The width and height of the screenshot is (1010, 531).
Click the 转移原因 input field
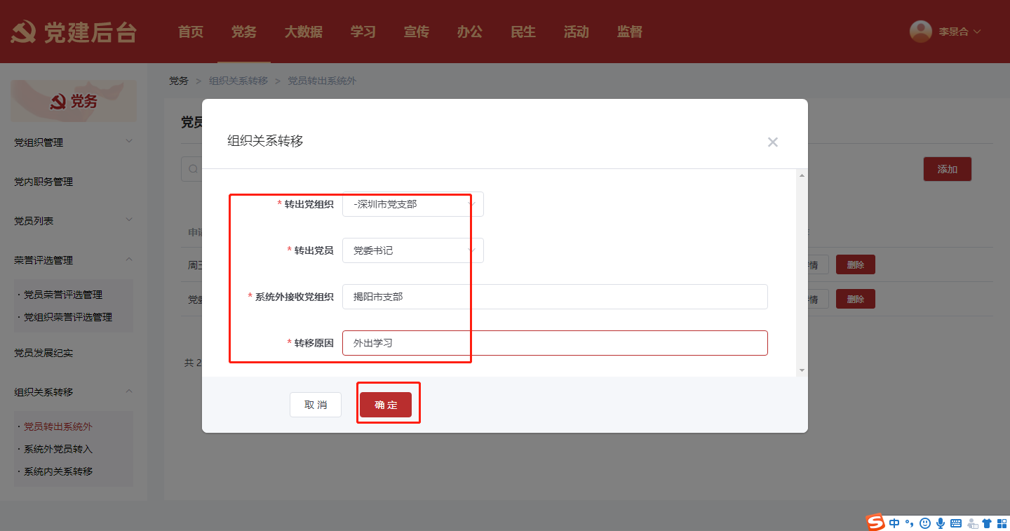pyautogui.click(x=554, y=343)
